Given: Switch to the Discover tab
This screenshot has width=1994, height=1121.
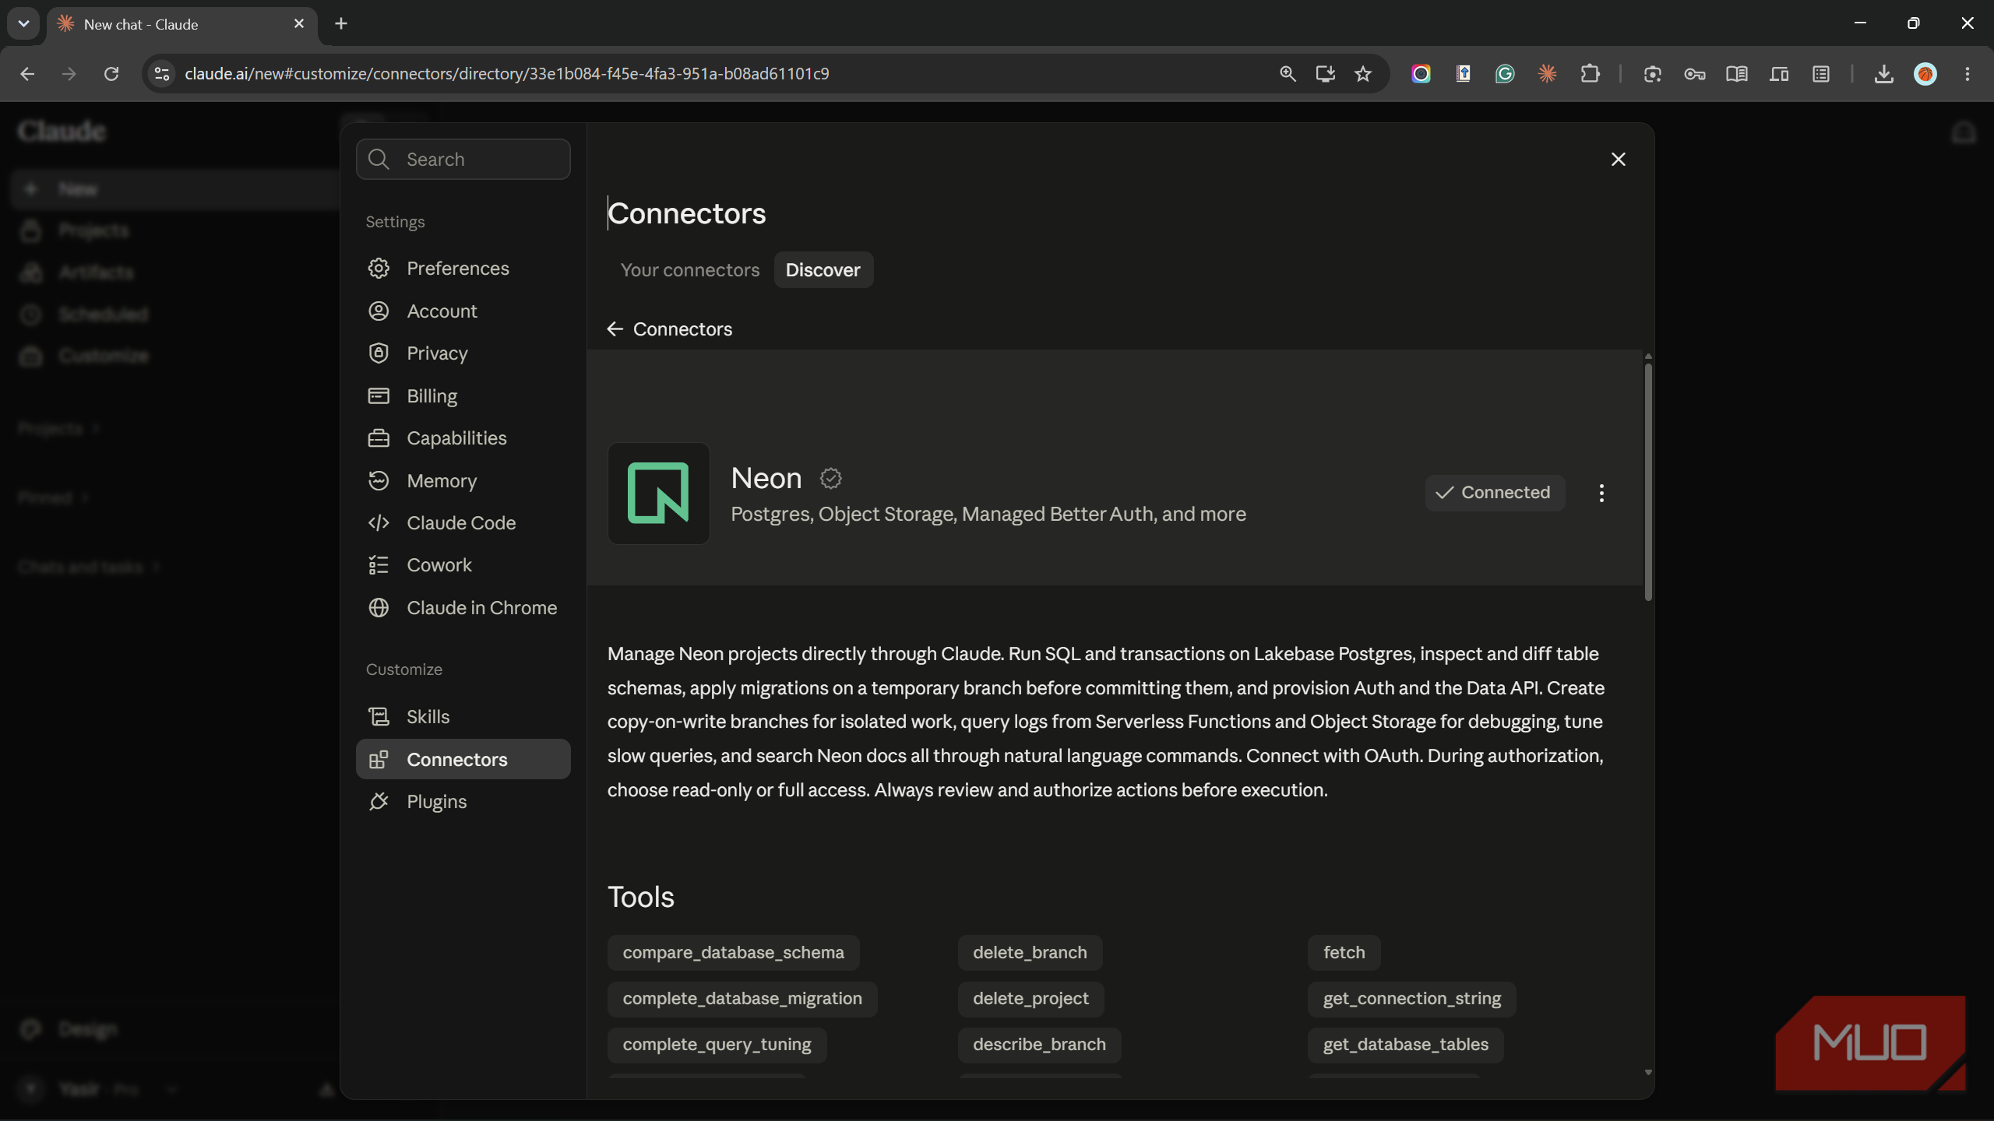Looking at the screenshot, I should click(x=823, y=269).
